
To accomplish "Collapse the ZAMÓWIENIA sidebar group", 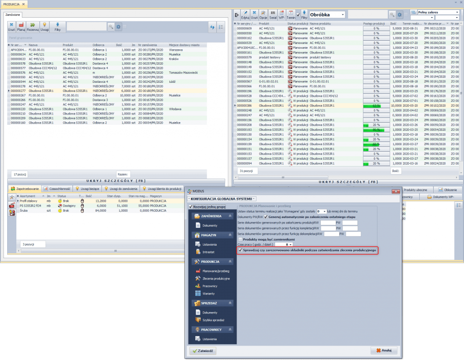I will point(230,216).
